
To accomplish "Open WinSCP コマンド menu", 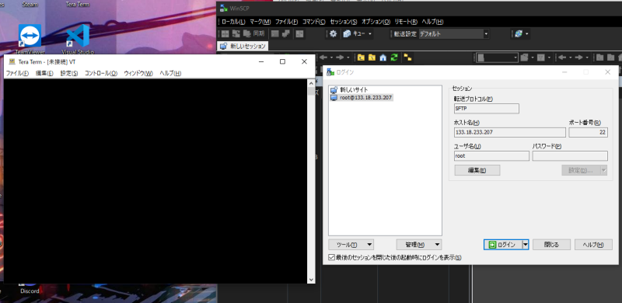I will pos(313,22).
